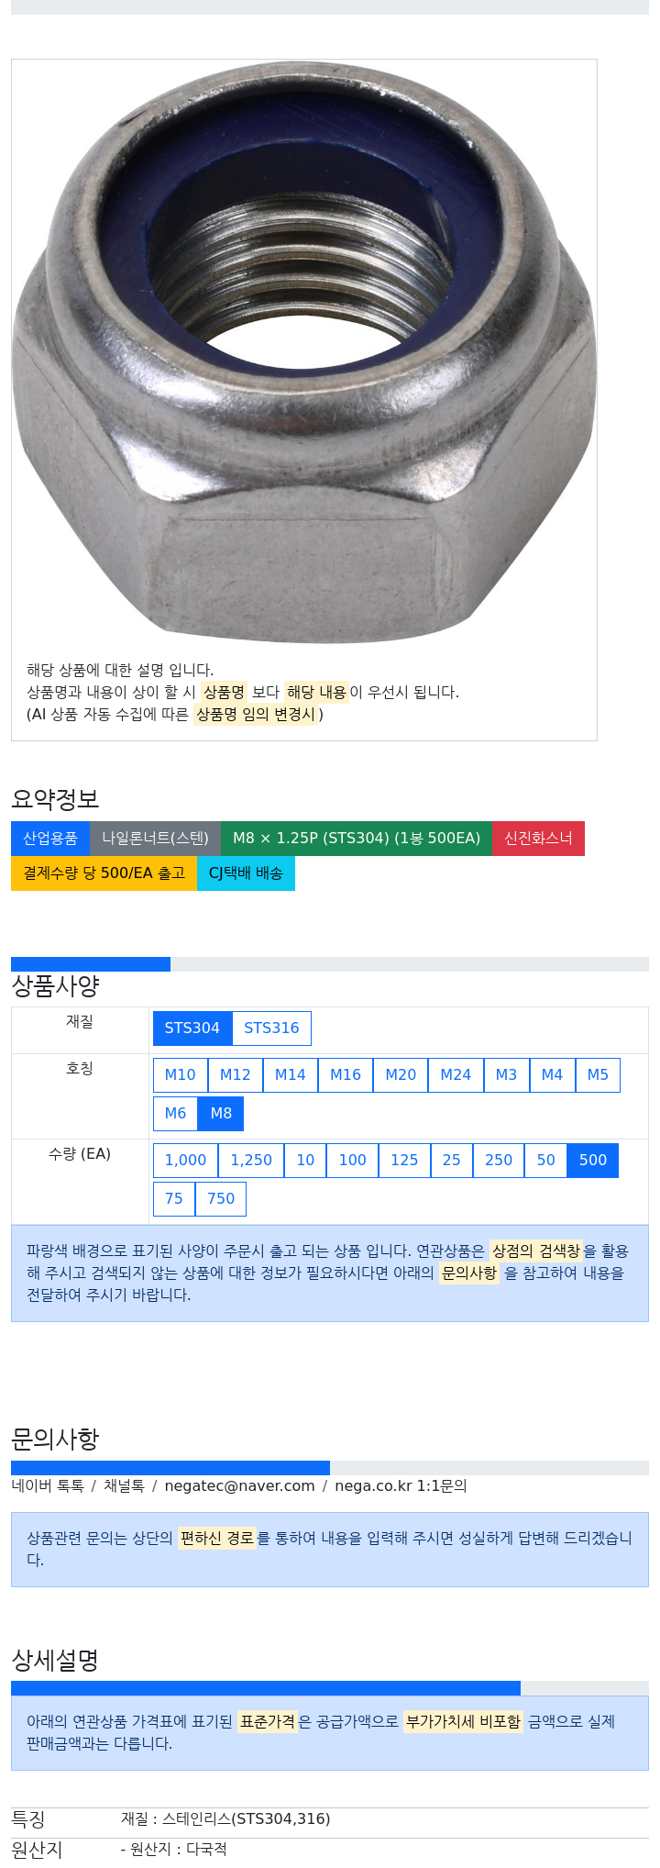The height and width of the screenshot is (1868, 660).
Task: Pick the M24 size option
Action: pyautogui.click(x=456, y=1075)
